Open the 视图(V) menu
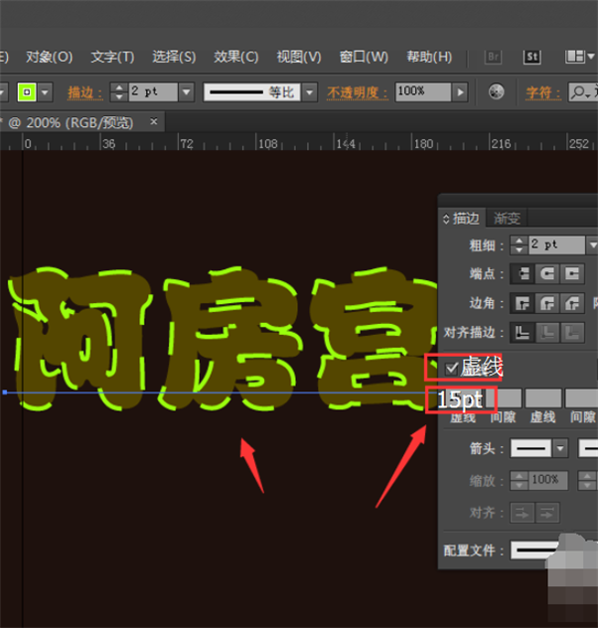The image size is (598, 628). click(x=299, y=57)
